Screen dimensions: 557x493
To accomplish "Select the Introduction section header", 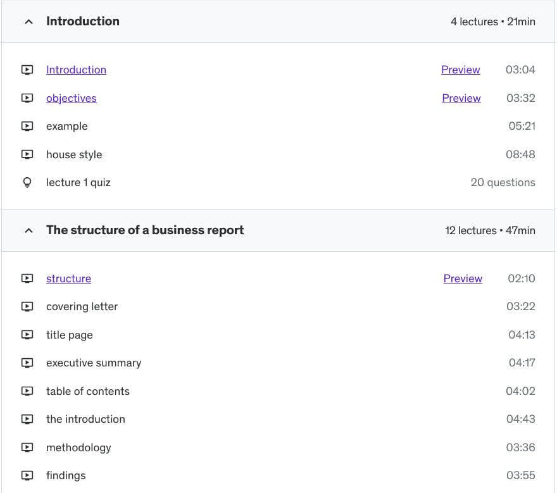I will coord(82,21).
